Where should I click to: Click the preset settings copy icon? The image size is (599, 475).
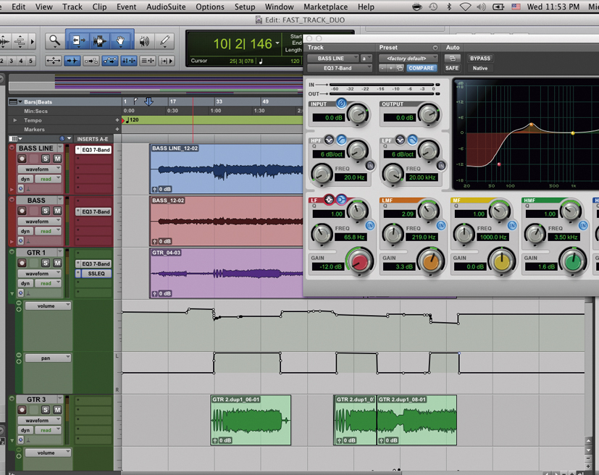tap(400, 68)
